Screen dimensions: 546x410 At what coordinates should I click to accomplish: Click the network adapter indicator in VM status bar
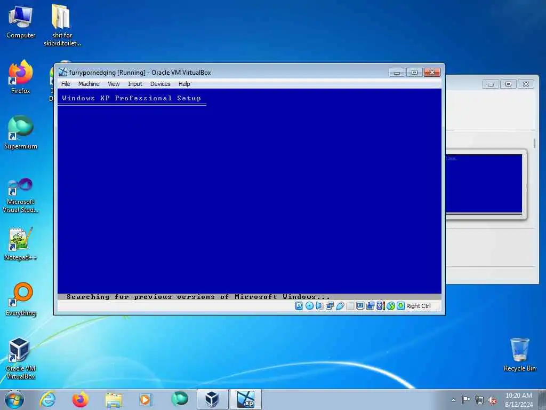(x=330, y=306)
